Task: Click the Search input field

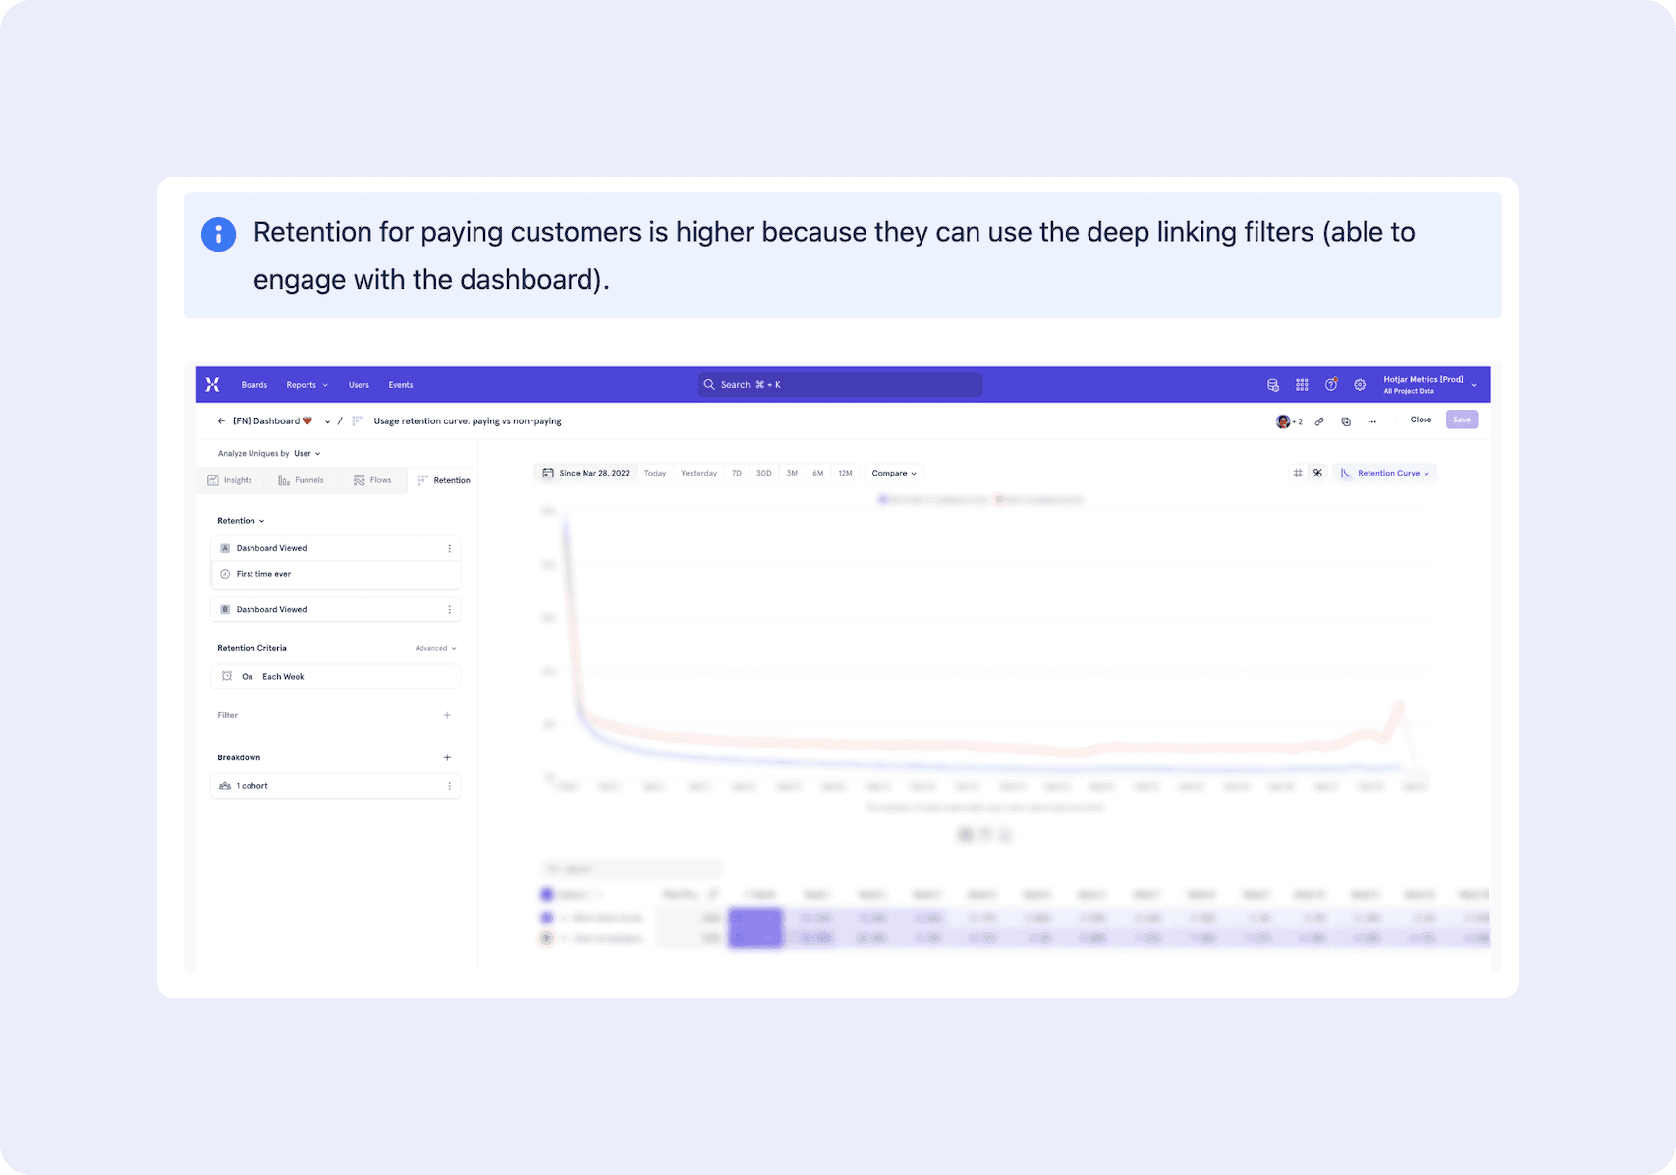Action: (x=840, y=385)
